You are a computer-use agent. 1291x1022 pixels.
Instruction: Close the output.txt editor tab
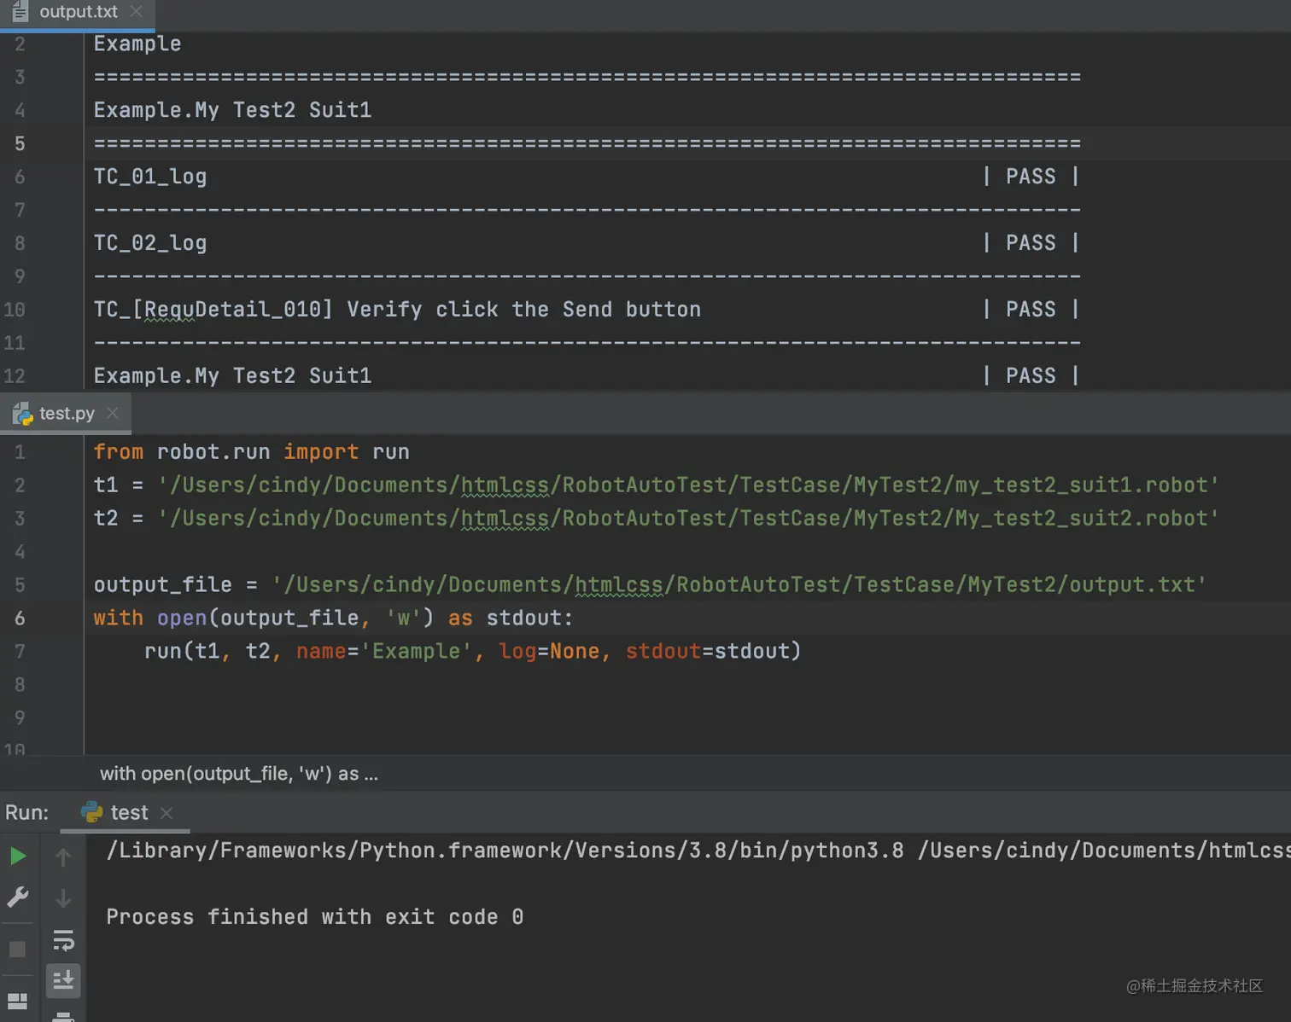tap(136, 11)
